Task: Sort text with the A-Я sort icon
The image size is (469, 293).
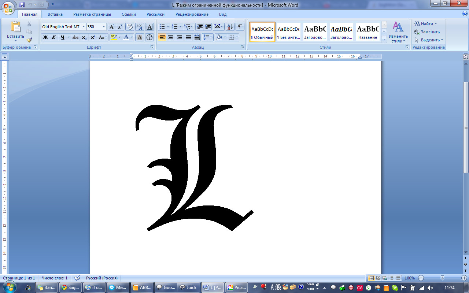Action: click(230, 27)
